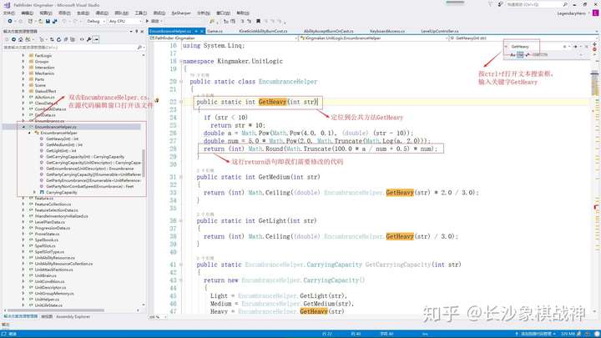The width and height of the screenshot is (601, 338).
Task: Switch to the AbilityAcceptBurnOnCast.cs tab
Action: [x=329, y=31]
